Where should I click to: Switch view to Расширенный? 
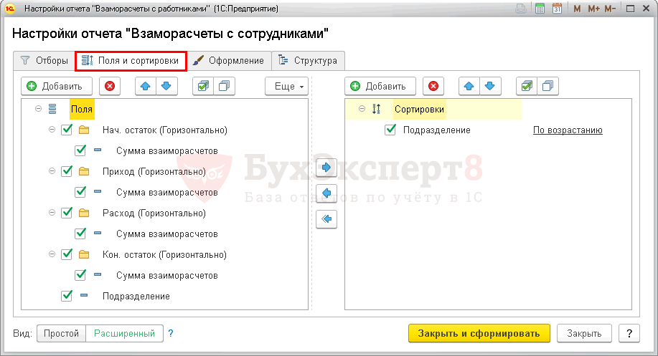(x=124, y=333)
